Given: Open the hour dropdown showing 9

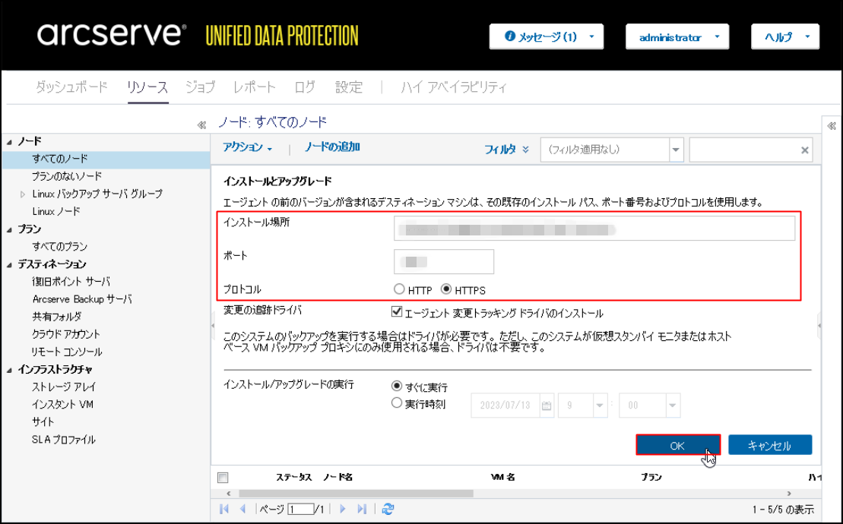Looking at the screenshot, I should tap(600, 406).
